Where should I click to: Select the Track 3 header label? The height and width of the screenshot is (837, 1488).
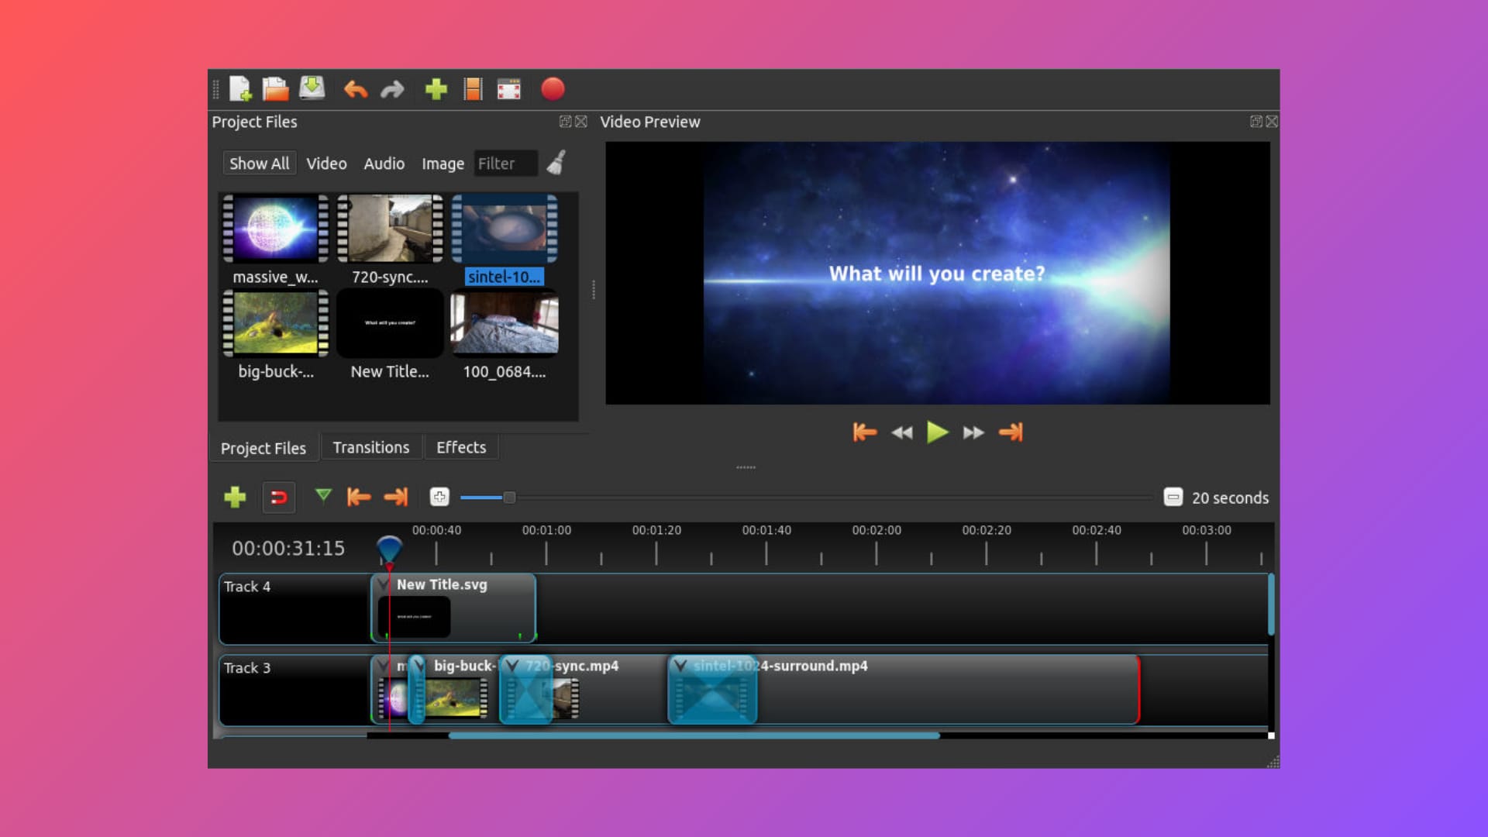pyautogui.click(x=247, y=668)
